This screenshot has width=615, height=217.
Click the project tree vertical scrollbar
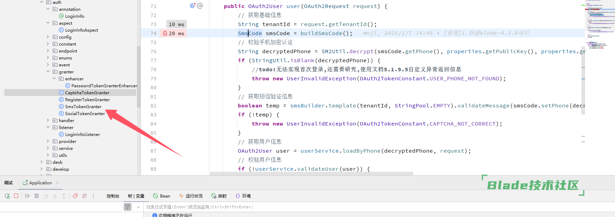pos(139,77)
